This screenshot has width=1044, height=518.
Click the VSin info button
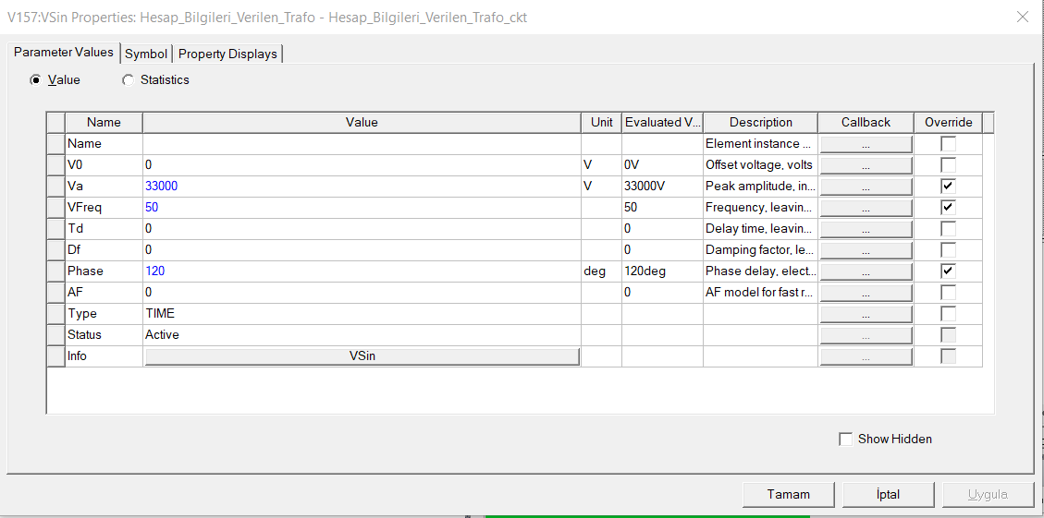(362, 356)
